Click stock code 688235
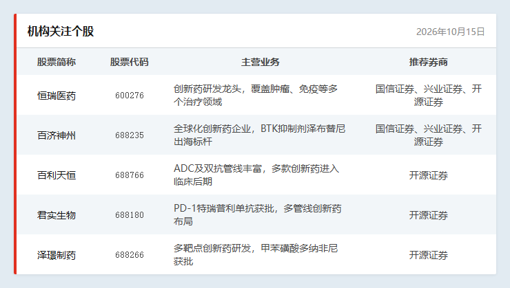 tap(130, 135)
